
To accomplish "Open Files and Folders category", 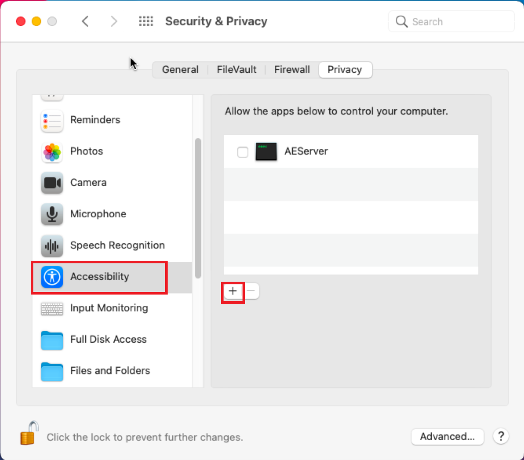I will tap(112, 371).
